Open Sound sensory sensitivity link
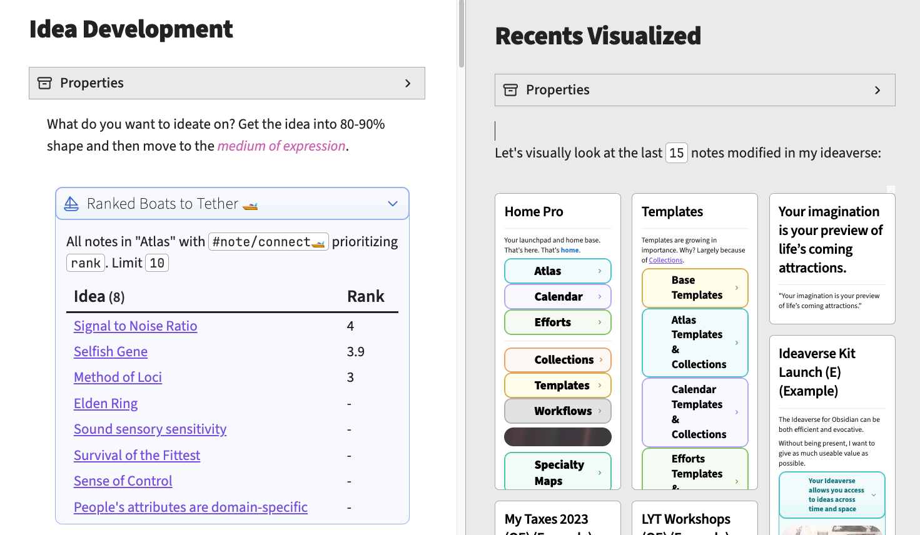 pyautogui.click(x=150, y=429)
